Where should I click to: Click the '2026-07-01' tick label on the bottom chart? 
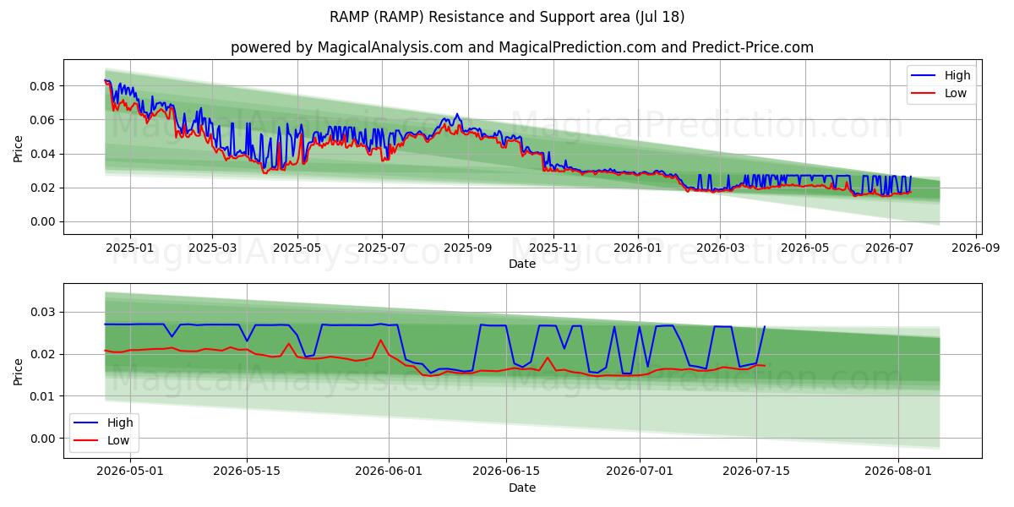pyautogui.click(x=640, y=472)
